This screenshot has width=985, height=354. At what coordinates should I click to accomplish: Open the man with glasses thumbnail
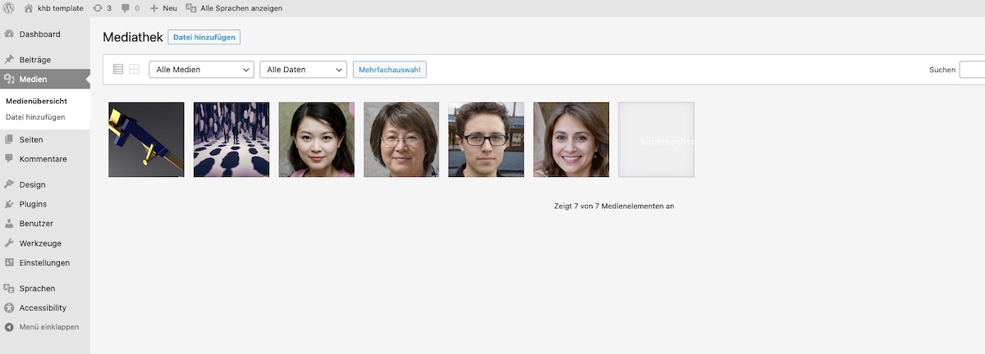(x=486, y=139)
